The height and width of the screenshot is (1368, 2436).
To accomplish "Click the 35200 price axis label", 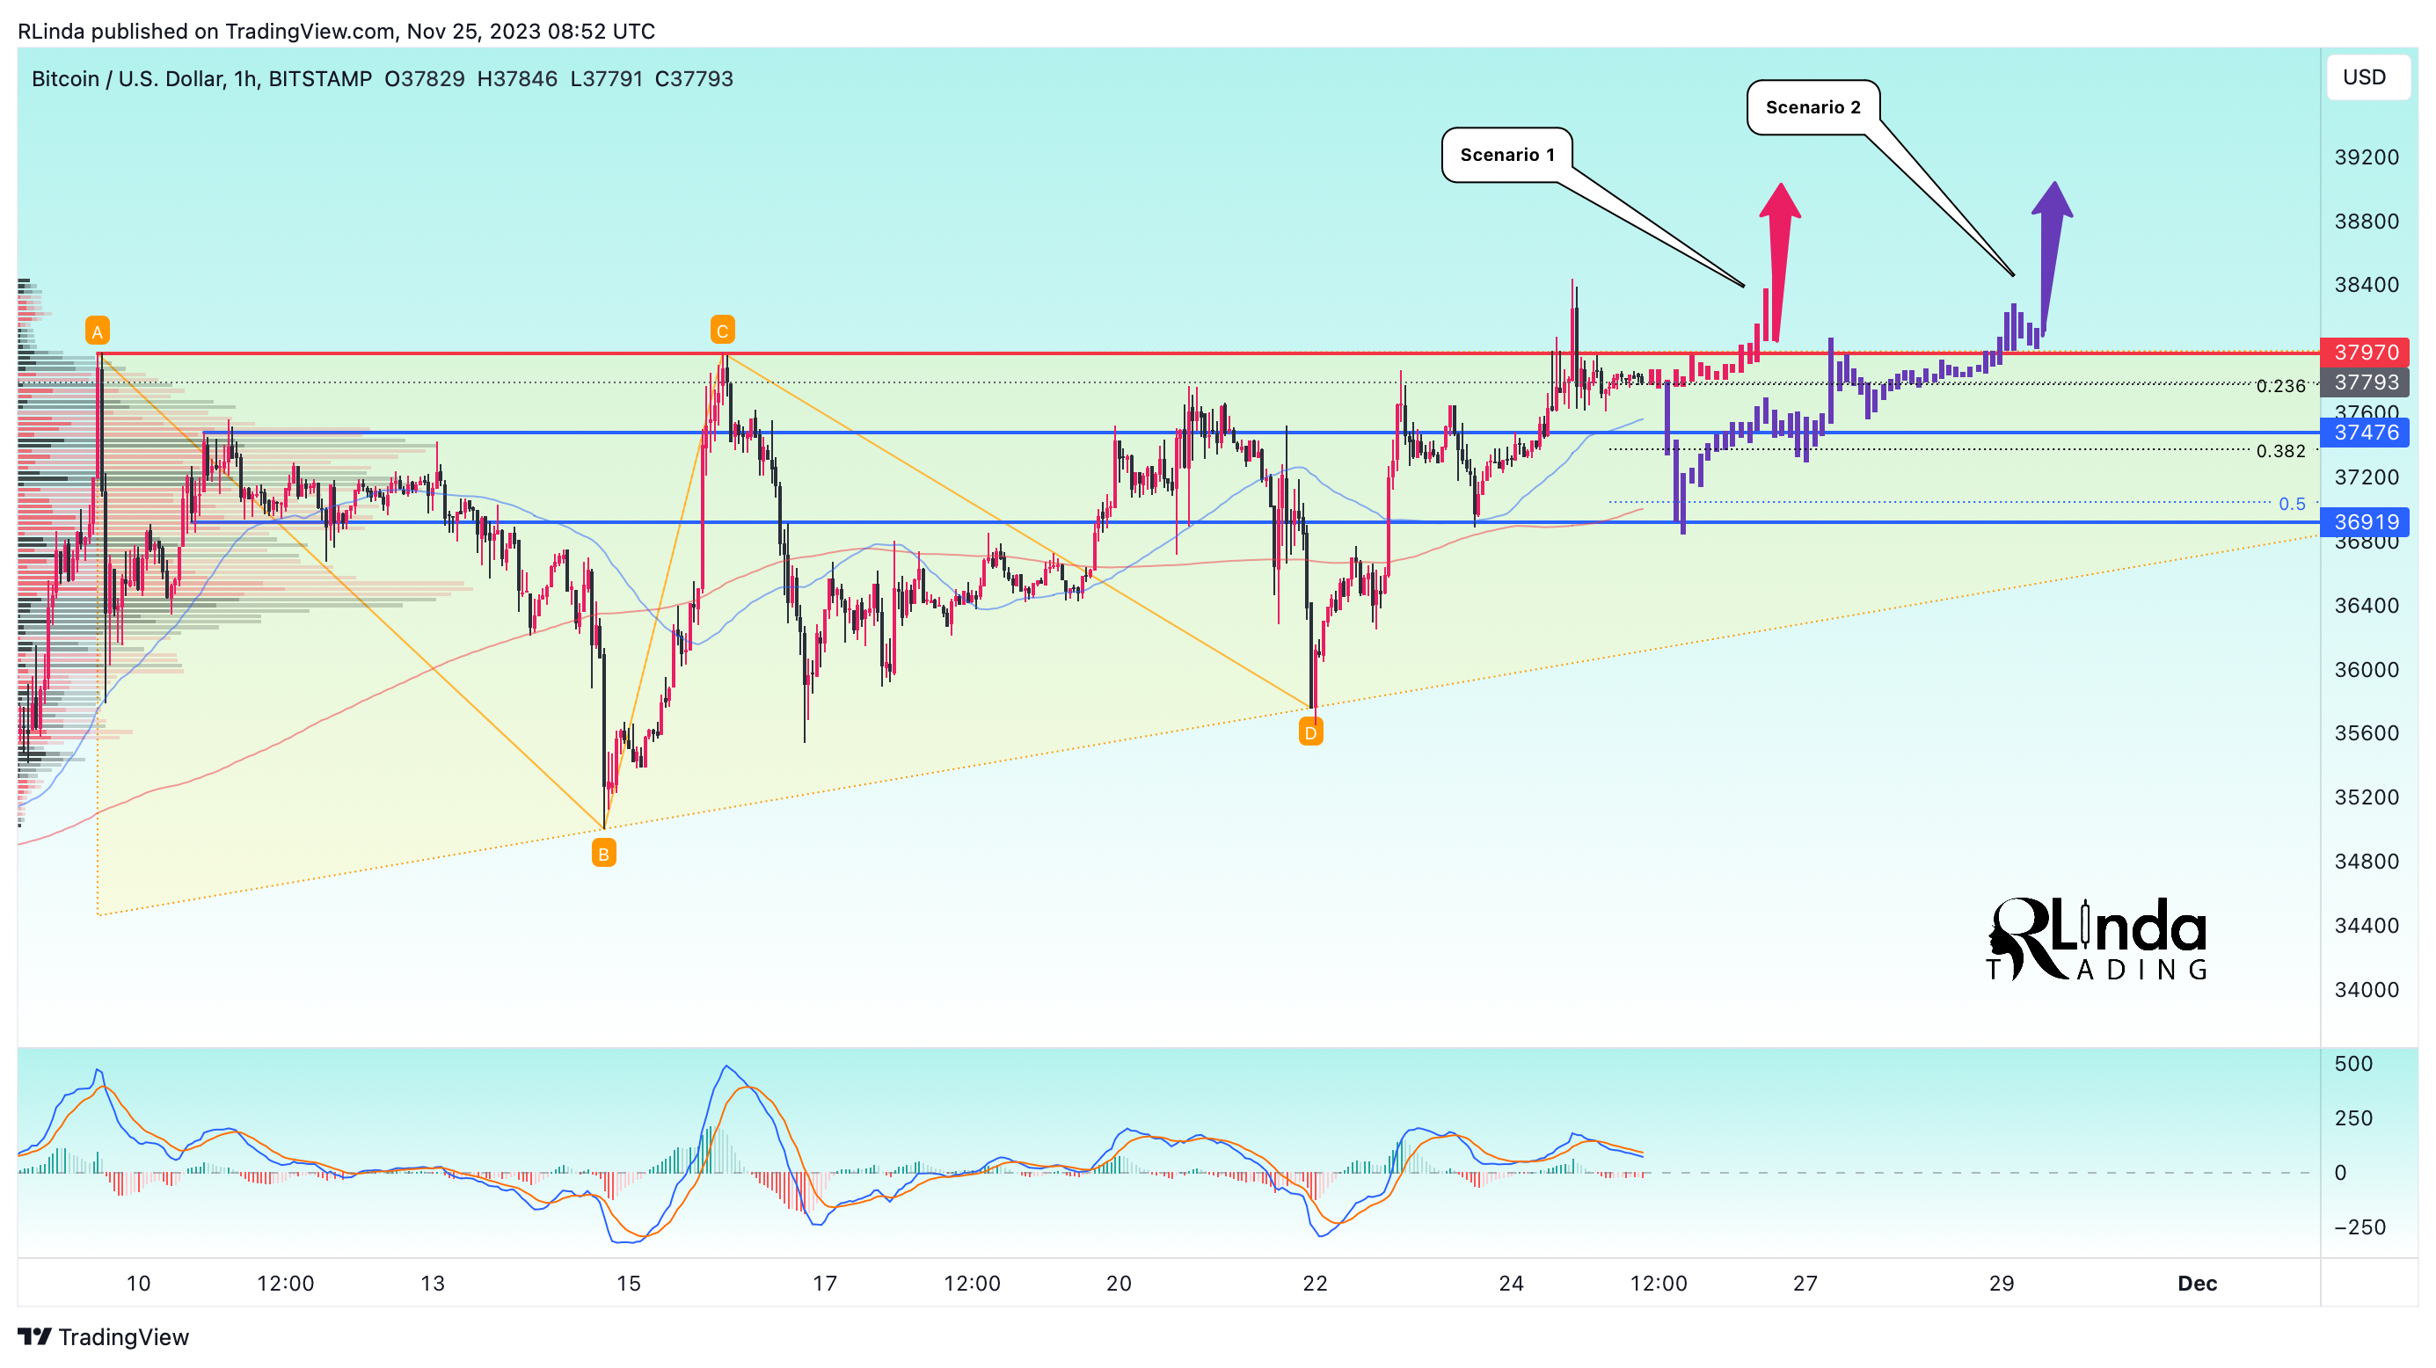I will (2366, 797).
